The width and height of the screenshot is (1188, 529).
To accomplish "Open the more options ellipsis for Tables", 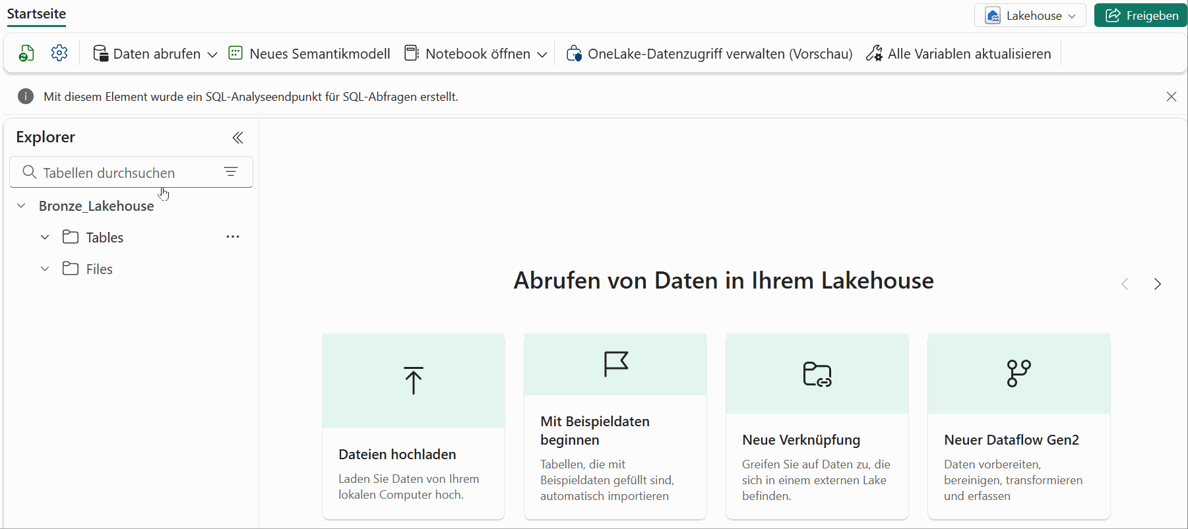I will (x=233, y=237).
